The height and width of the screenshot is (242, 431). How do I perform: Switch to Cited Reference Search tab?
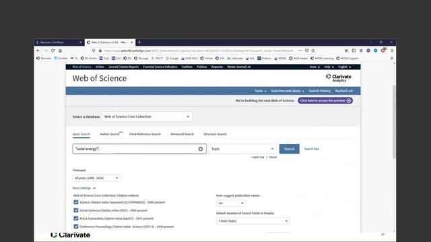145,134
